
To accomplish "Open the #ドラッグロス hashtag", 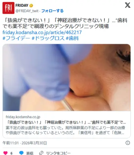I will (48, 38).
